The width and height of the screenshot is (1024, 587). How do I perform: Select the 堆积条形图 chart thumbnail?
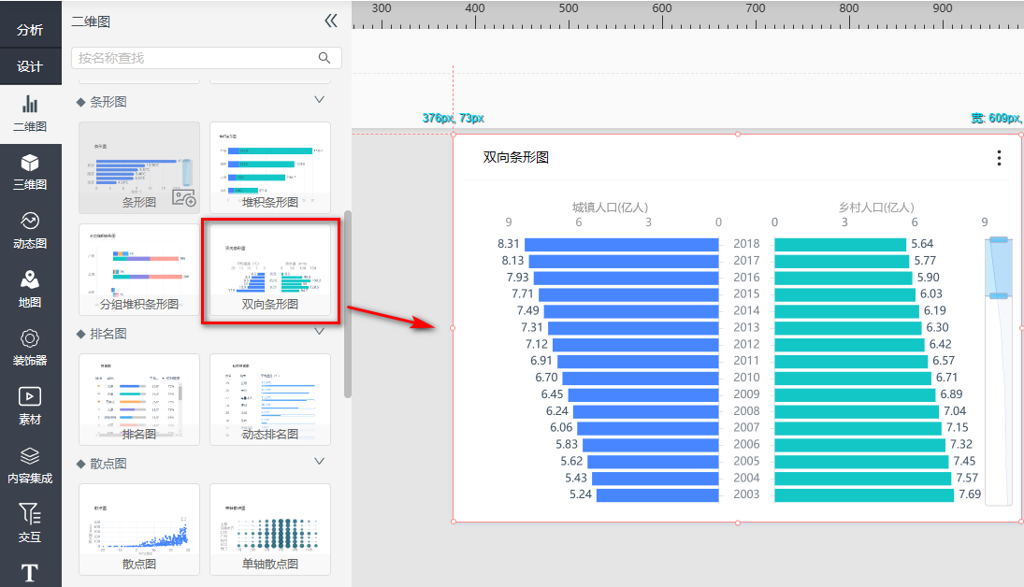(270, 165)
